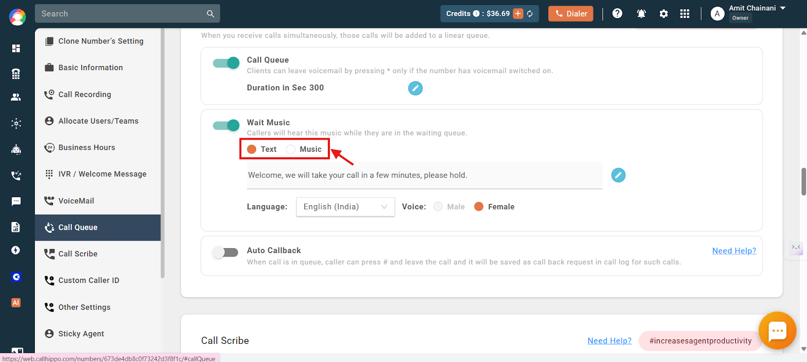Open Clone Number's Setting section

click(98, 41)
